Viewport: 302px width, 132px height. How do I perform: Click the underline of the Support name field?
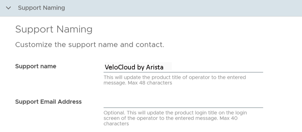pos(183,72)
